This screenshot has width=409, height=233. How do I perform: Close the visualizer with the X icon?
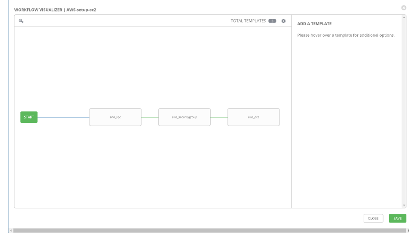(x=403, y=8)
